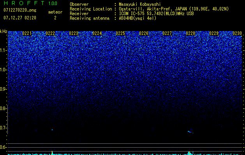Click the yellow intensity peak below 0222
The height and width of the screenshot is (155, 245).
pyautogui.click(x=52, y=153)
